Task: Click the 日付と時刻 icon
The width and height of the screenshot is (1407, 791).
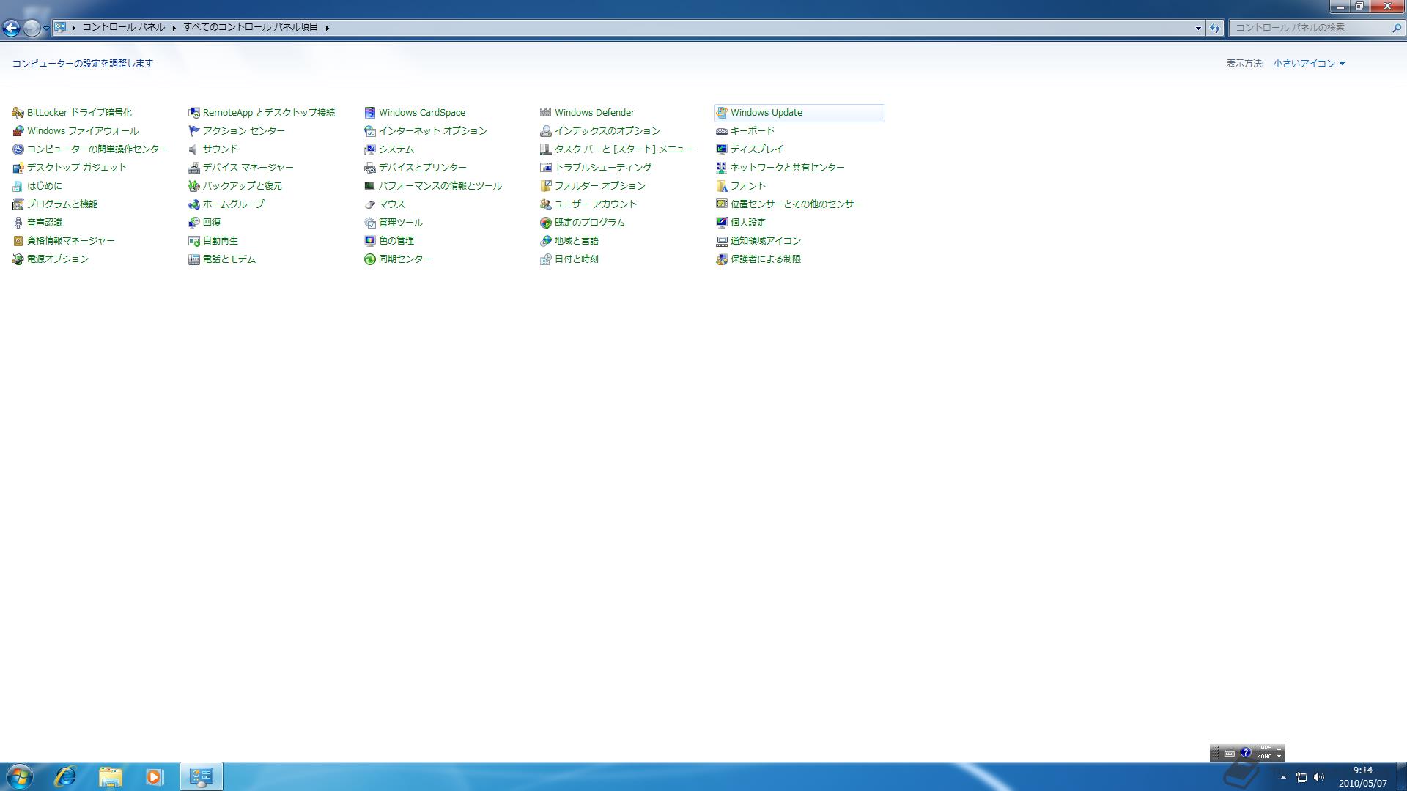Action: click(546, 259)
